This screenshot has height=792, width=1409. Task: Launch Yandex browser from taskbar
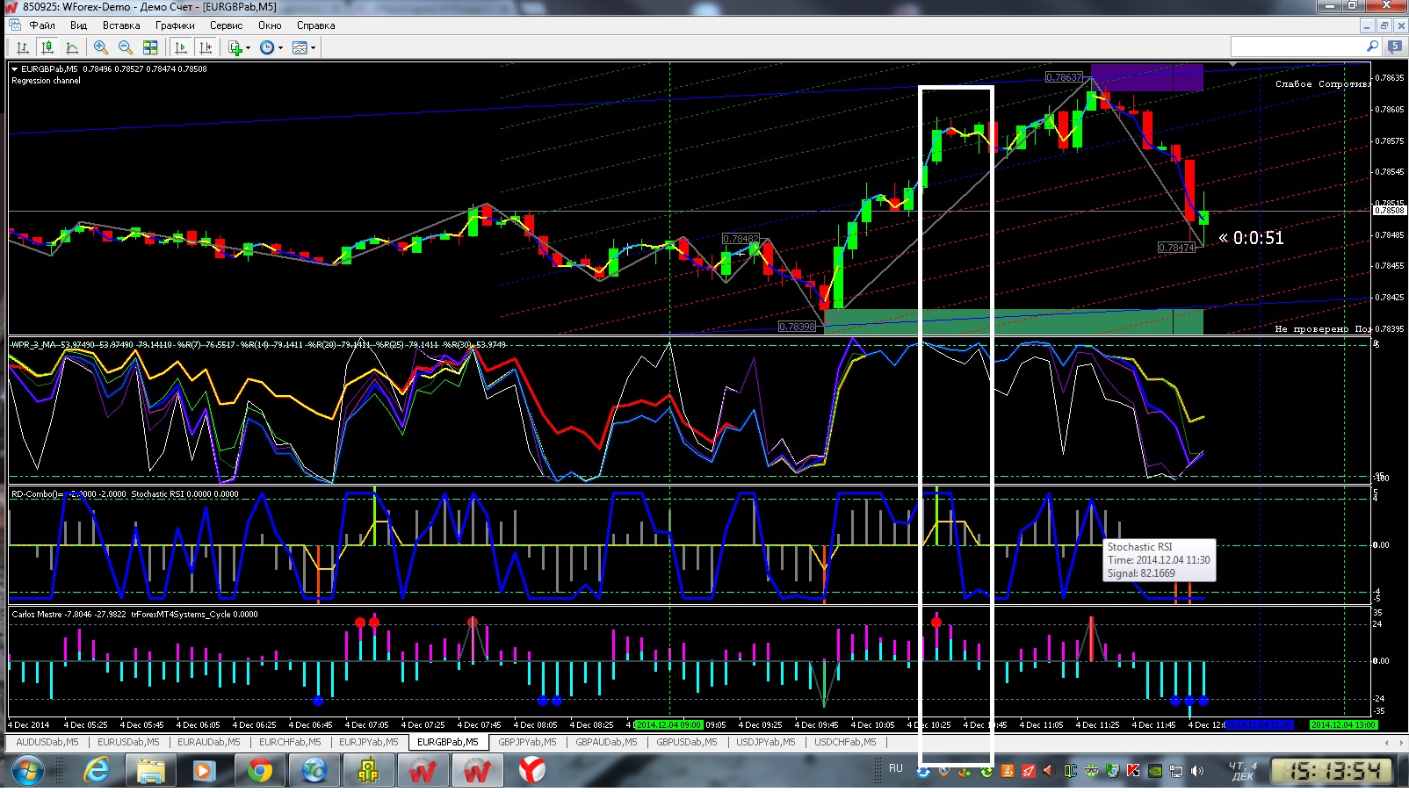(x=531, y=771)
